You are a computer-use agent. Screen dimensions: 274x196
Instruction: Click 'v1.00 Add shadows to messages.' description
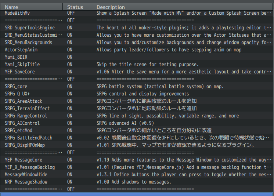click(134, 182)
